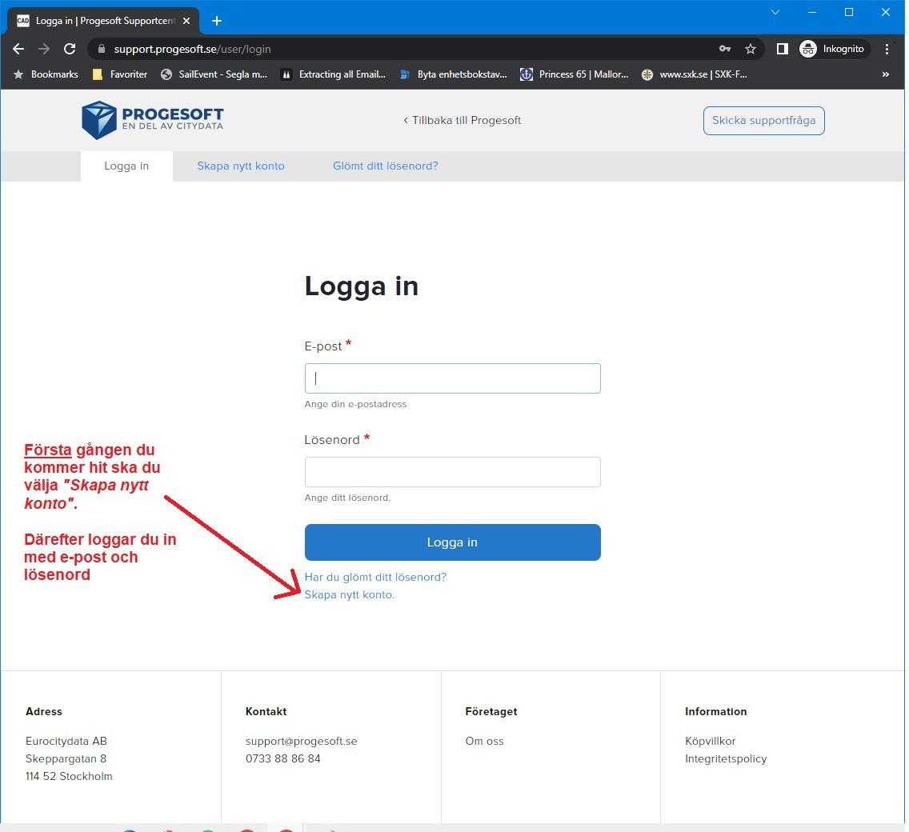The image size is (909, 832).
Task: Open the Extracting all Email bookmark
Action: pyautogui.click(x=334, y=74)
